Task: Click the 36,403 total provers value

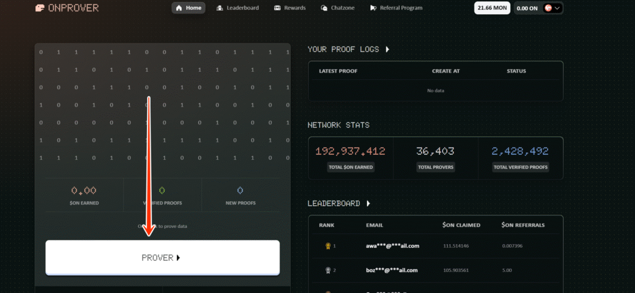Action: tap(435, 151)
